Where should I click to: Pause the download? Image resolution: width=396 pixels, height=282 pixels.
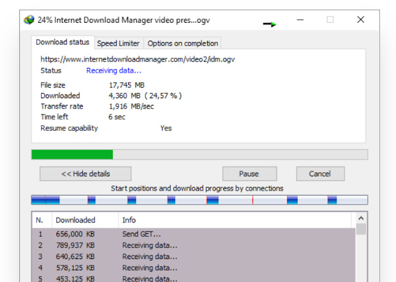pyautogui.click(x=249, y=174)
